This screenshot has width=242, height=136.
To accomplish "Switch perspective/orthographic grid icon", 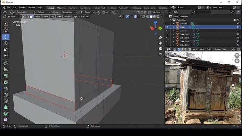I will click(160, 54).
